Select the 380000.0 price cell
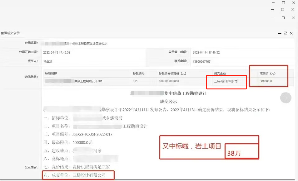This screenshot has height=181, width=298. tap(266, 81)
